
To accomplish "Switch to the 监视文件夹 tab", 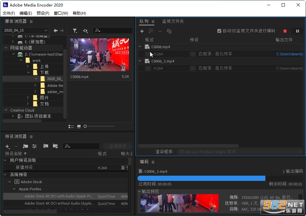I will tap(173, 21).
